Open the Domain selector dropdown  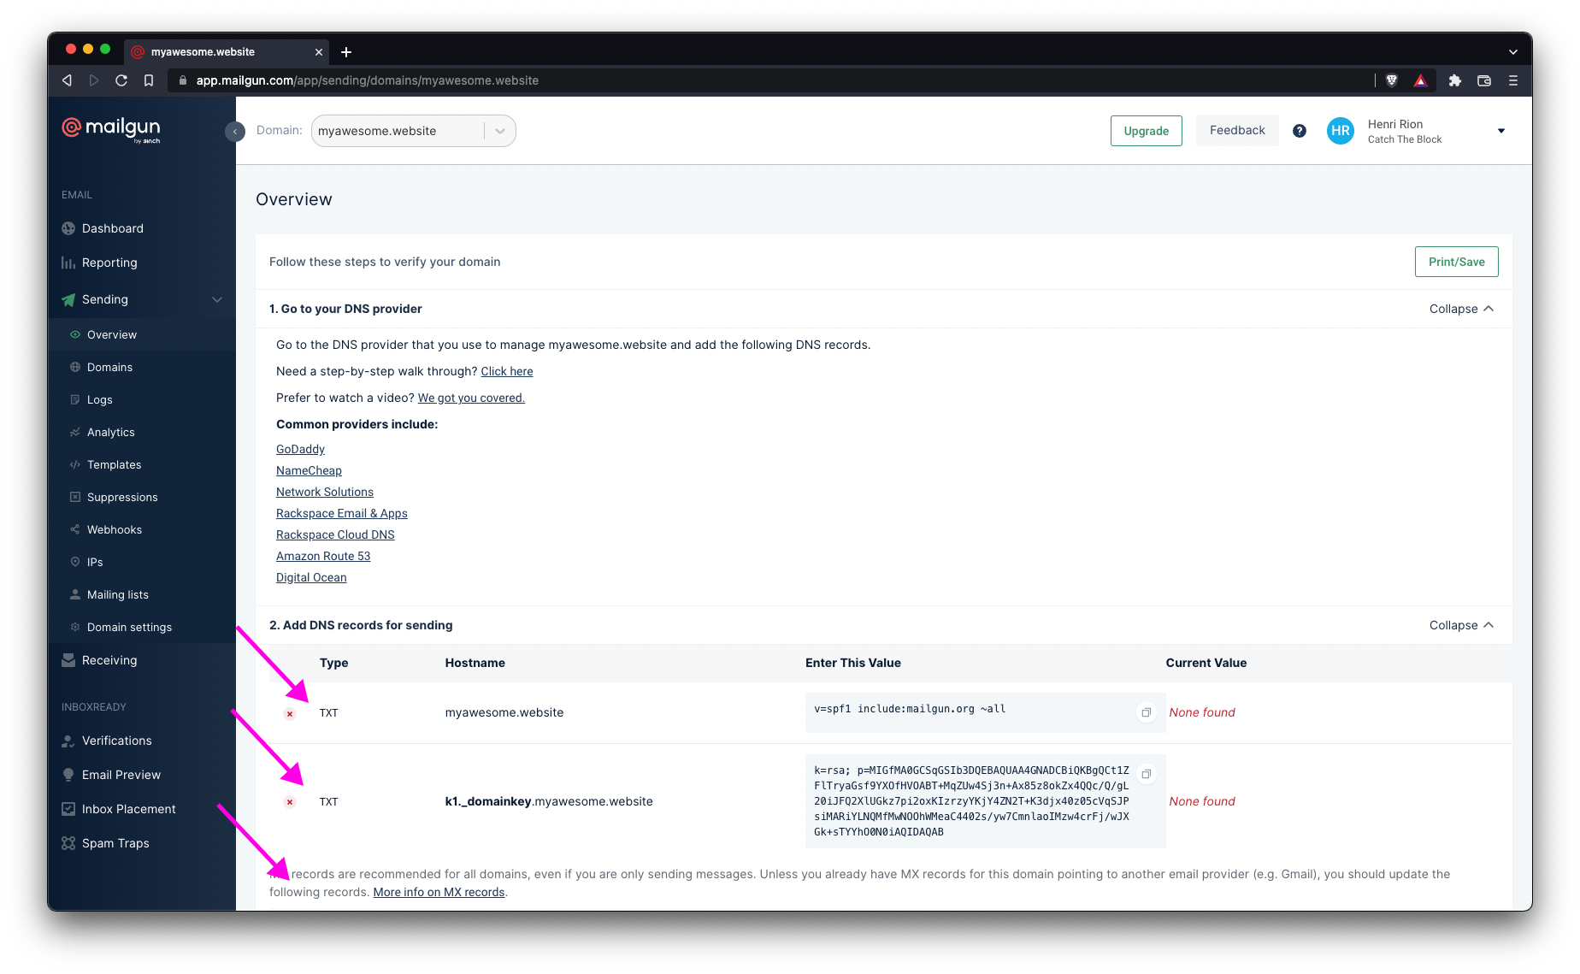point(413,131)
